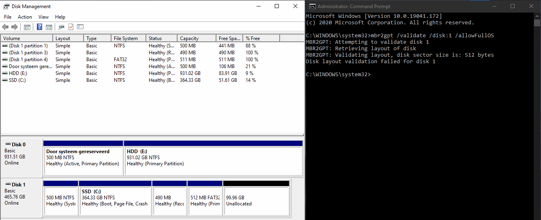Select the (Disk 1 partition 1) row name
Image resolution: width=541 pixels, height=220 pixels.
(28, 46)
